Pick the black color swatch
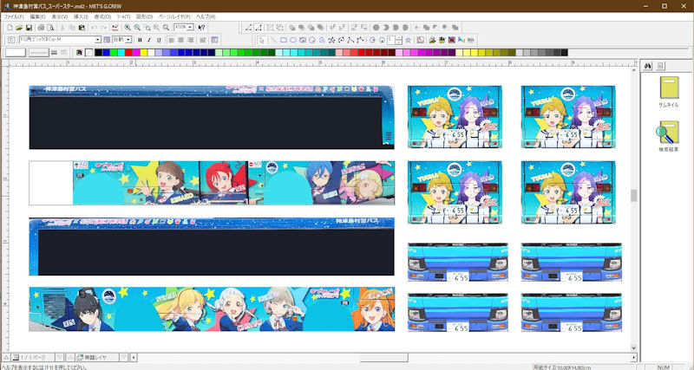Screen dimensions: 694x370 tap(98, 53)
